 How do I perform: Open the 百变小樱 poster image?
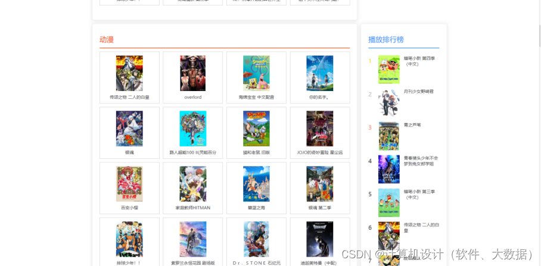tap(129, 184)
